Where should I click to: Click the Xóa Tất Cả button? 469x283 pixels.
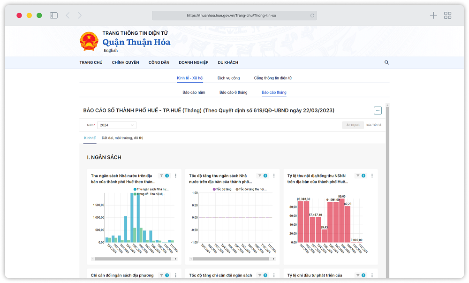pos(374,125)
